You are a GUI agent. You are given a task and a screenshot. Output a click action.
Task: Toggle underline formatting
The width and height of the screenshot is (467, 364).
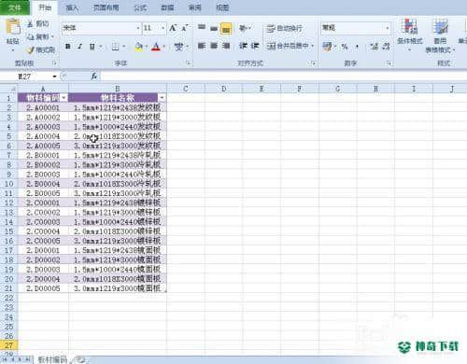[92, 47]
